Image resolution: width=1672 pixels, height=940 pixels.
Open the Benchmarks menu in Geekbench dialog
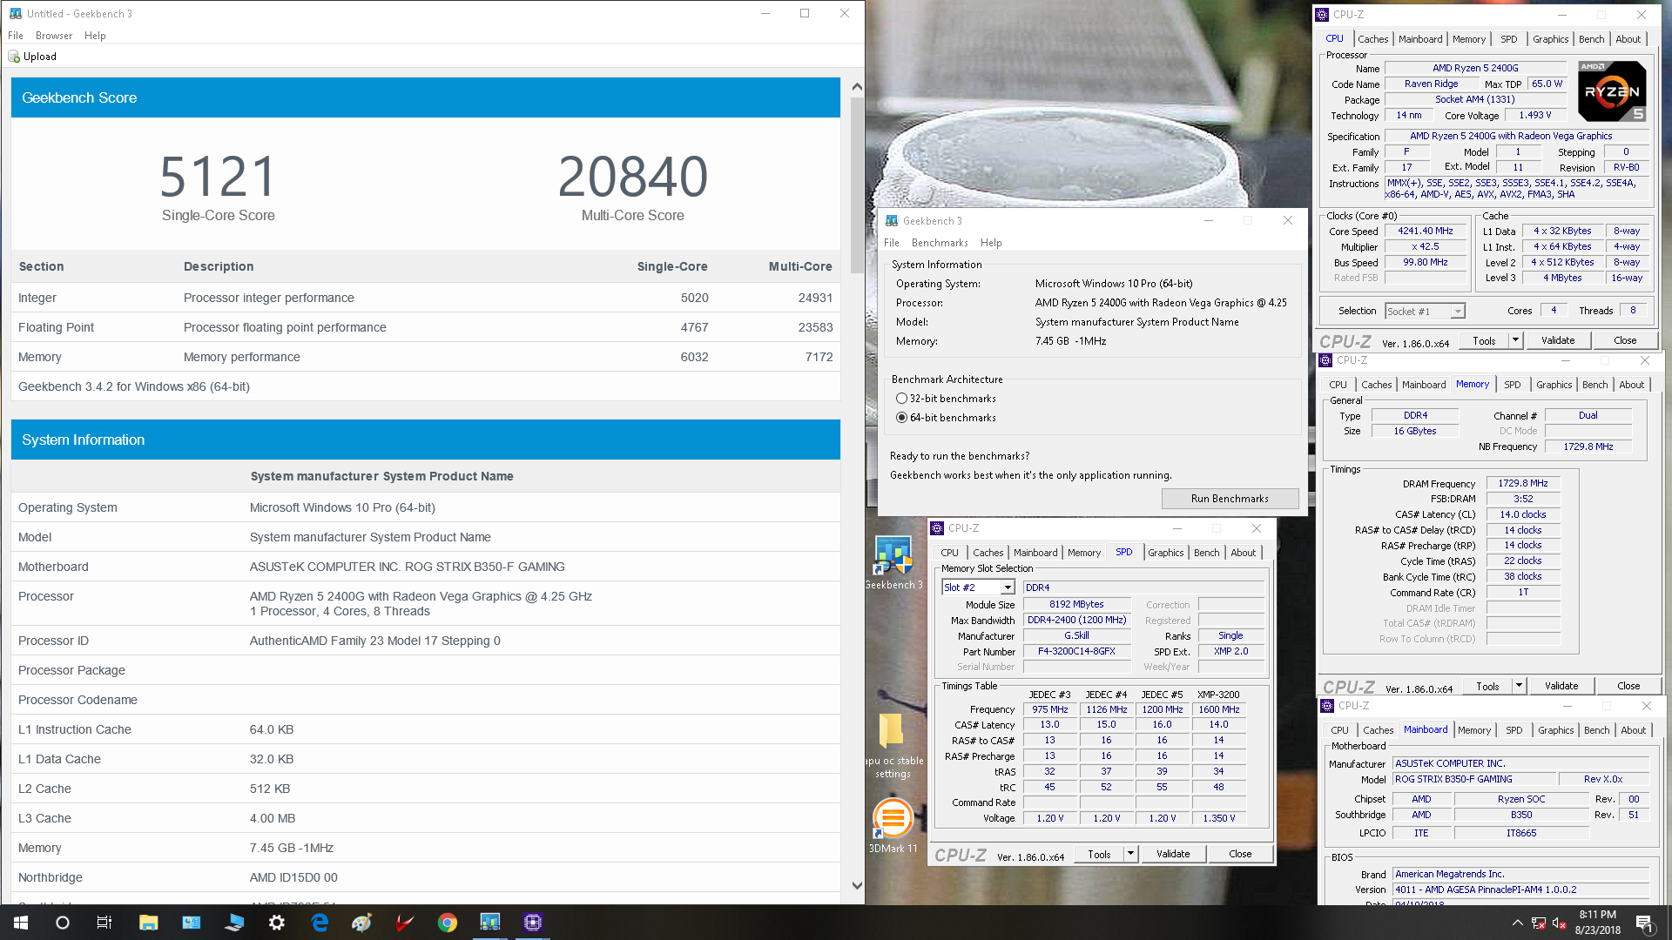tap(940, 243)
